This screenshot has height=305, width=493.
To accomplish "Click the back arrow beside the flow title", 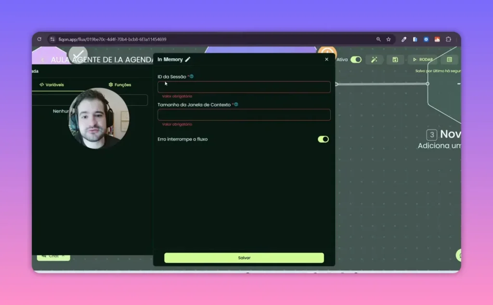I will [42, 60].
